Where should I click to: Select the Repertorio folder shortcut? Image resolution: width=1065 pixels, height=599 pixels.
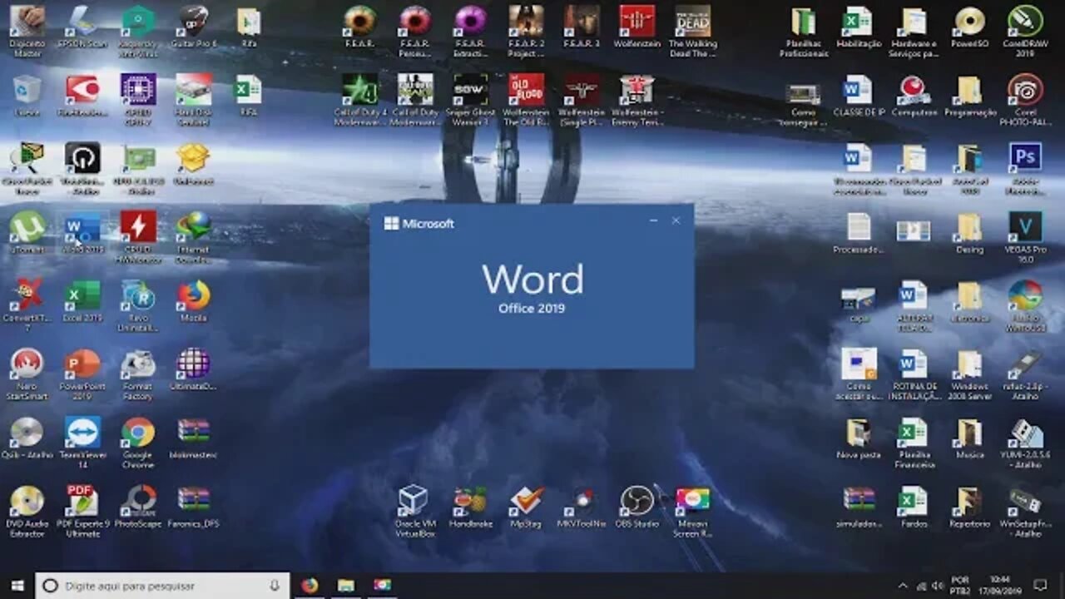click(969, 507)
